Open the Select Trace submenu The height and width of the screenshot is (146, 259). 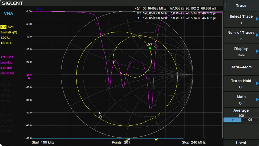[241, 19]
